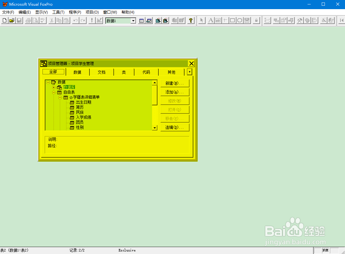Collapse the 学籍表详细清单 table node

pos(60,97)
